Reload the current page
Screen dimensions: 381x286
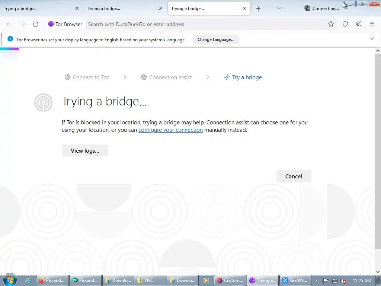36,24
